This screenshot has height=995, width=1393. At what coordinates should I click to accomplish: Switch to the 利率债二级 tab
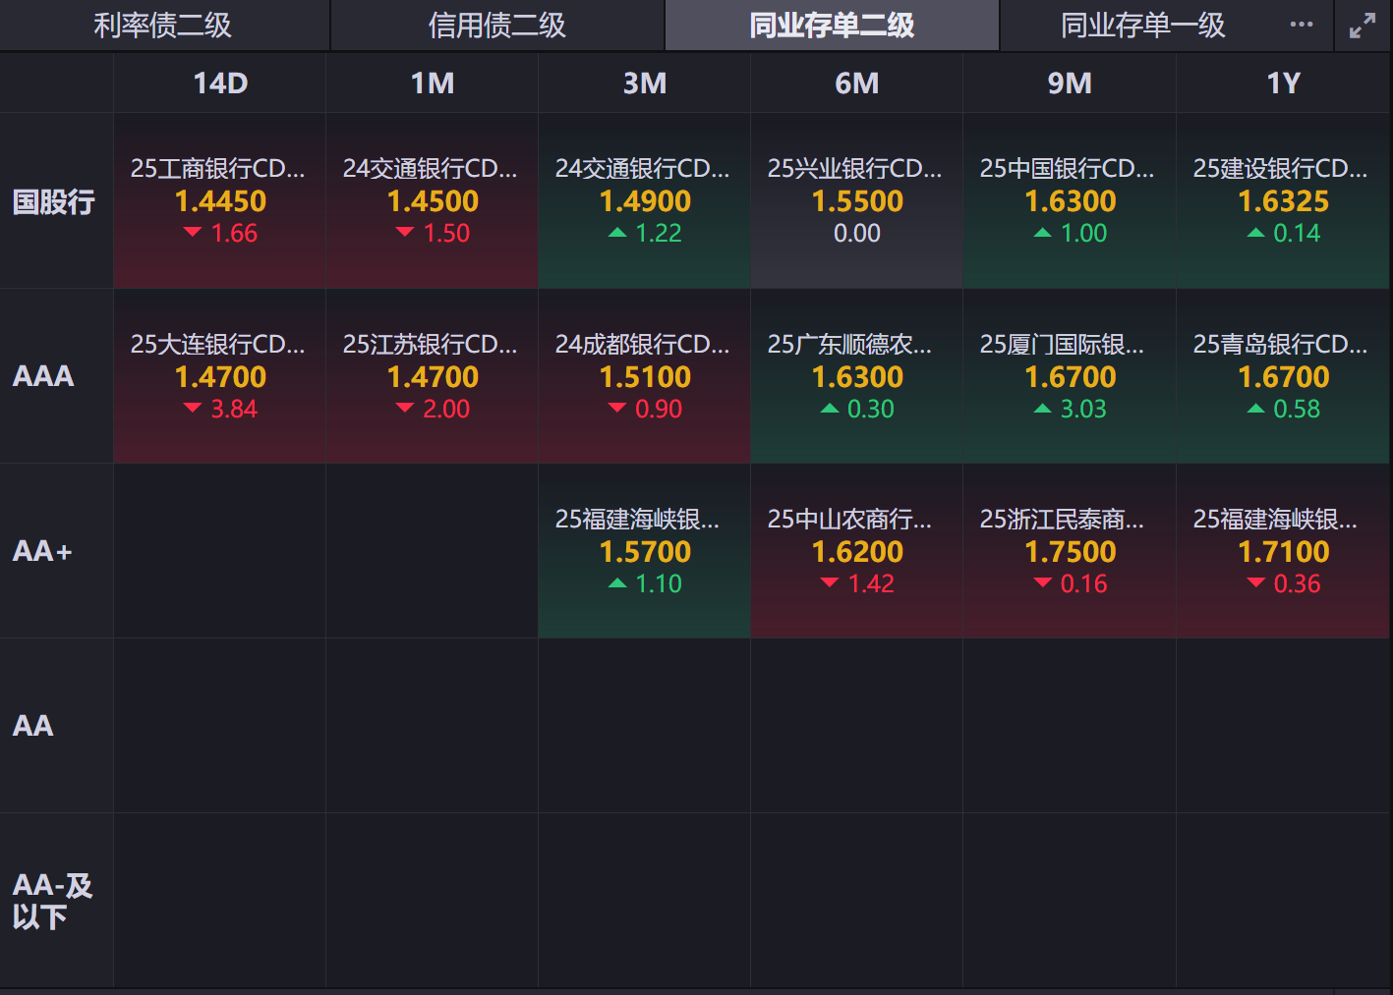coord(163,26)
